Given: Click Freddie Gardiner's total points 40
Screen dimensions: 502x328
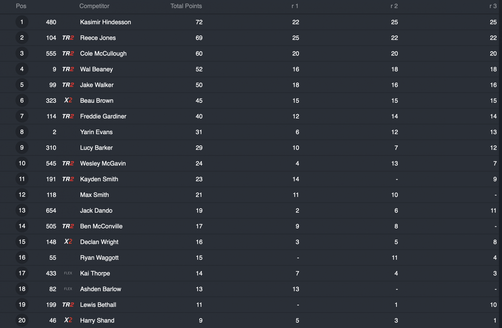Looking at the screenshot, I should (x=199, y=116).
